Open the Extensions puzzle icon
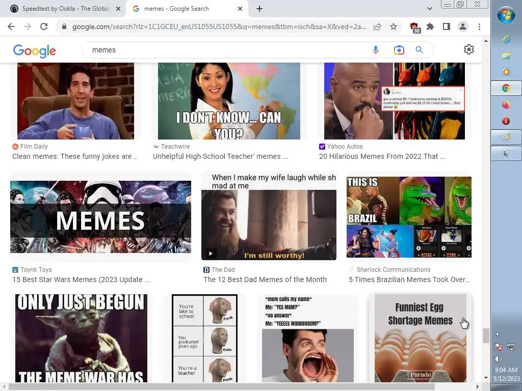This screenshot has width=522, height=391. point(430,26)
